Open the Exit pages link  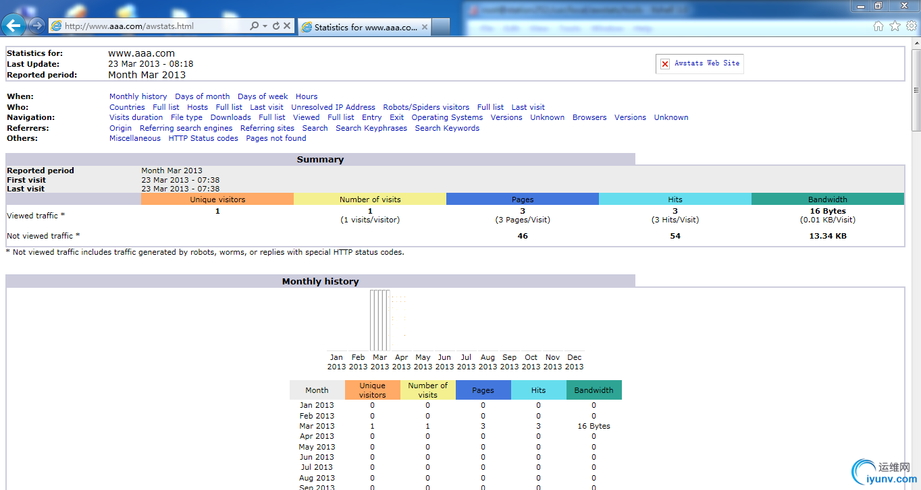[396, 117]
